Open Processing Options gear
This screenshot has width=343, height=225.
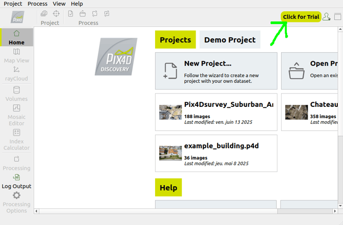coord(16,202)
